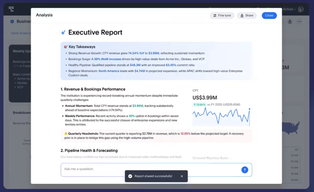The image size is (314, 192).
Task: Click the 63.45% commit ratio value
Action: 171,65
